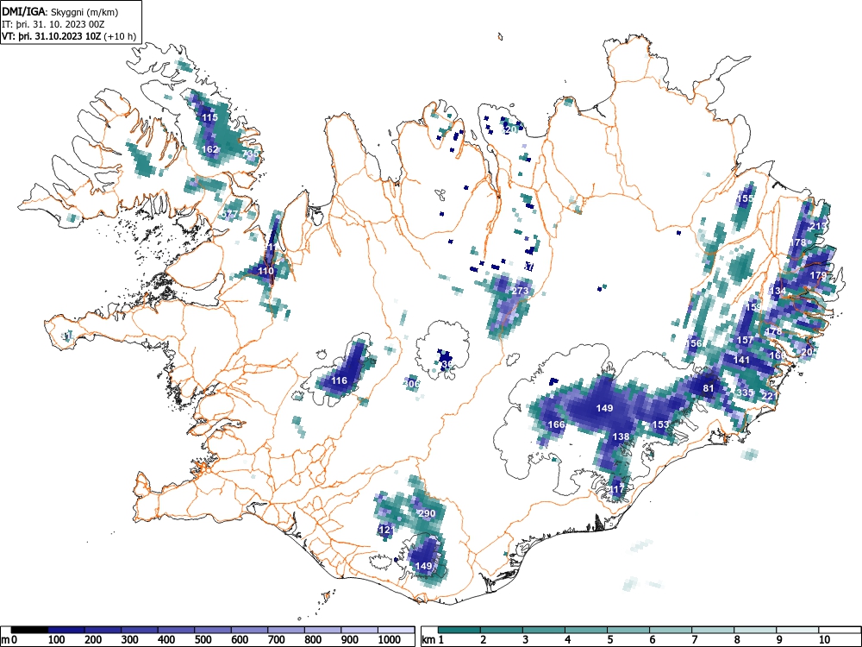The image size is (862, 647).
Task: Click the 'km' unit label of right legend
Action: (x=428, y=640)
